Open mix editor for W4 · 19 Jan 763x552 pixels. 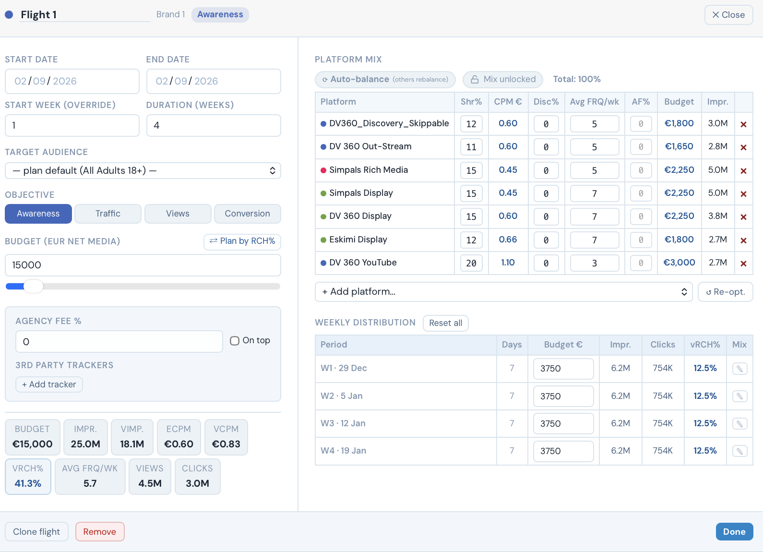point(739,451)
